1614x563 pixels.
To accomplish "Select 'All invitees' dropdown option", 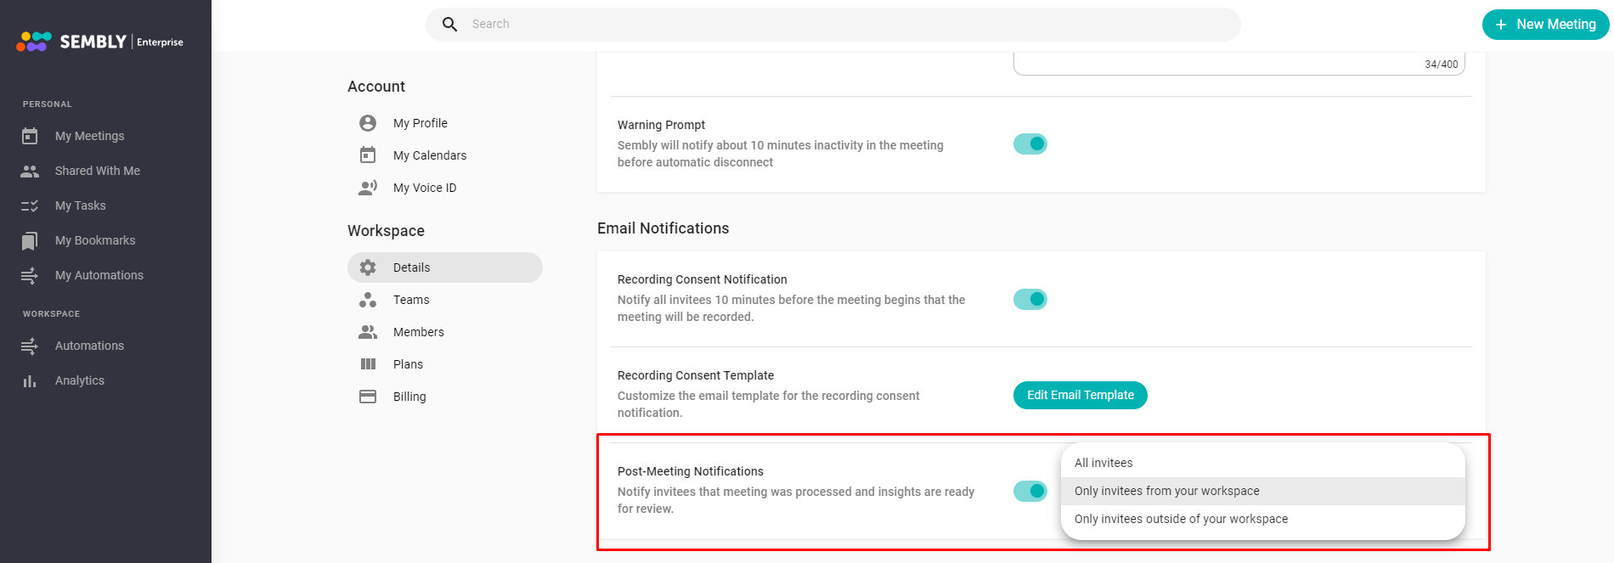I will pyautogui.click(x=1103, y=463).
